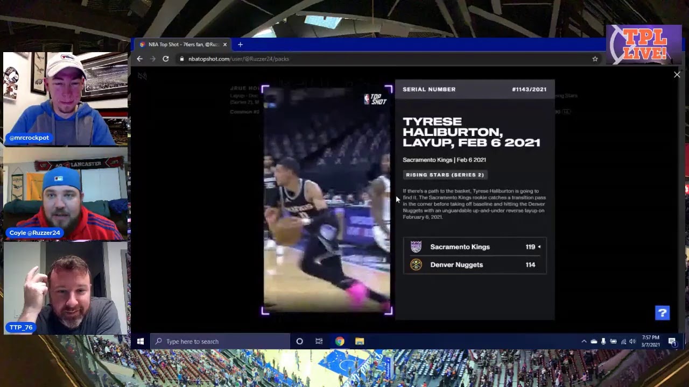Viewport: 689px width, 387px height.
Task: Go back using the browser back arrow
Action: point(140,59)
